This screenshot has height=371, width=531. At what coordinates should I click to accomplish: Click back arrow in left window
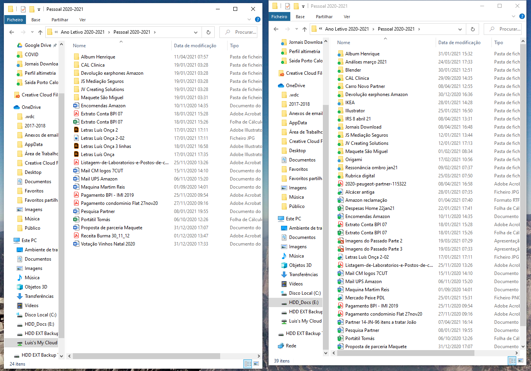(x=12, y=32)
